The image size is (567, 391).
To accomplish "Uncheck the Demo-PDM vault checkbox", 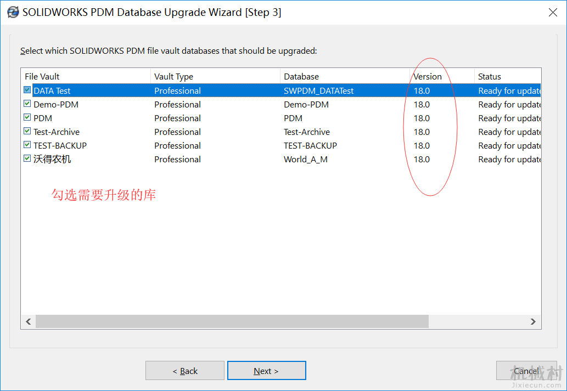I will (x=27, y=104).
